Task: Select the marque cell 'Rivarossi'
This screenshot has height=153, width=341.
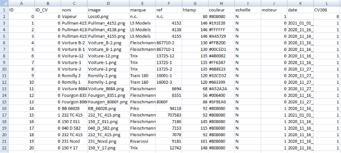Action: [143, 141]
